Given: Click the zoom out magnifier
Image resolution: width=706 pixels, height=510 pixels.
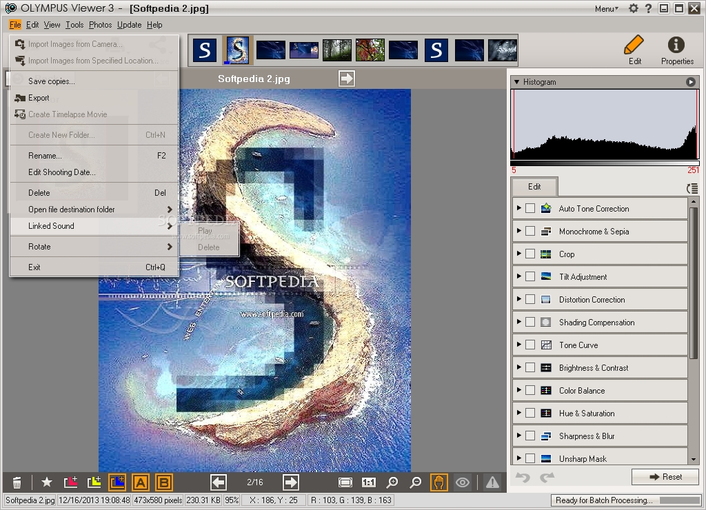Looking at the screenshot, I should tap(416, 482).
